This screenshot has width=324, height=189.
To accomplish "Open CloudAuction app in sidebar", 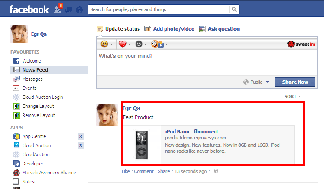I will pyautogui.click(x=36, y=154).
